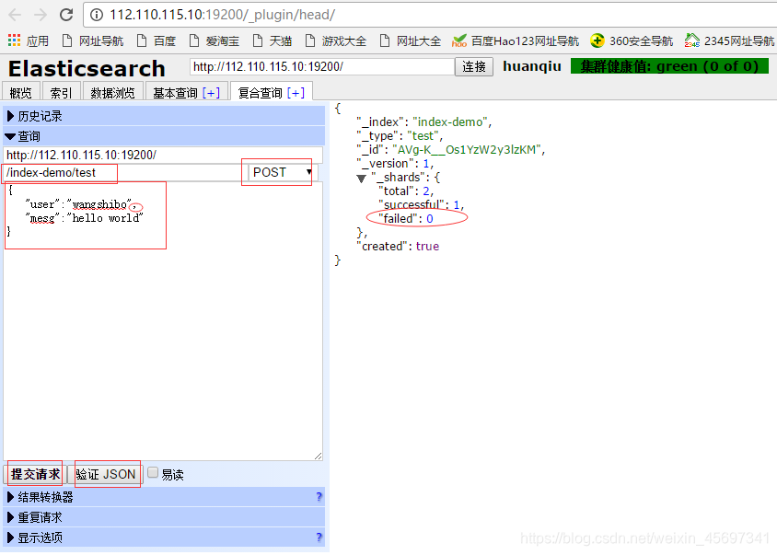Switch to the 索引 tab
777x555 pixels.
pos(61,92)
